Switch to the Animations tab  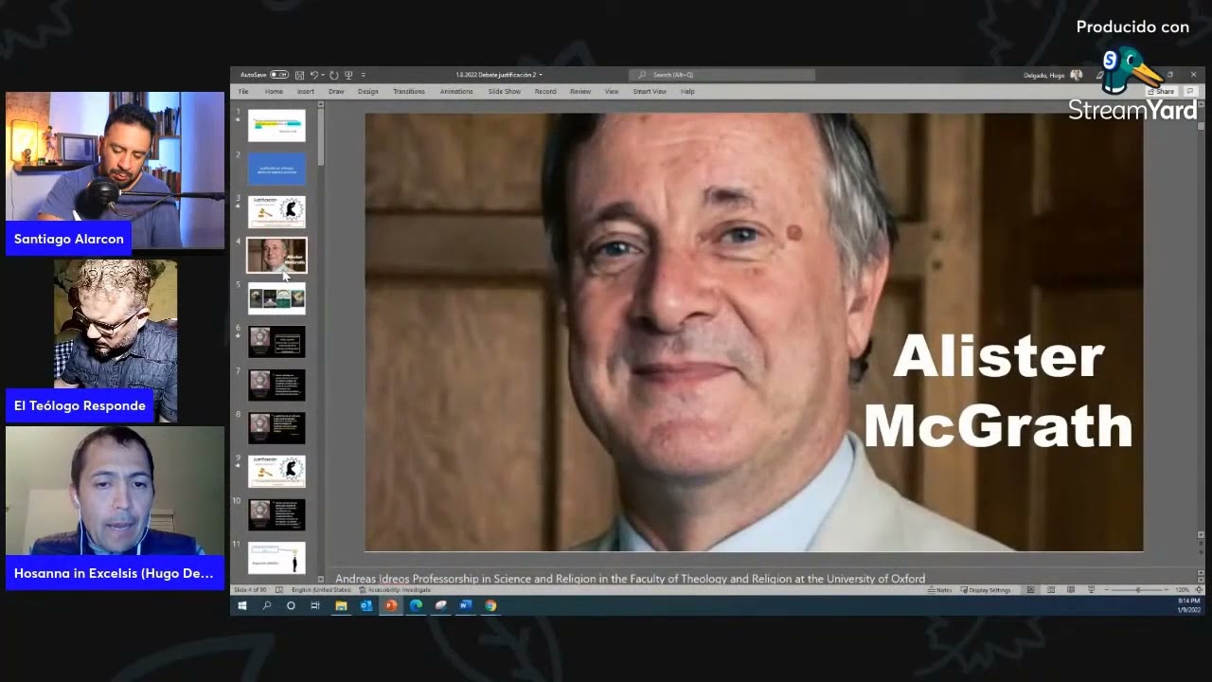click(456, 92)
